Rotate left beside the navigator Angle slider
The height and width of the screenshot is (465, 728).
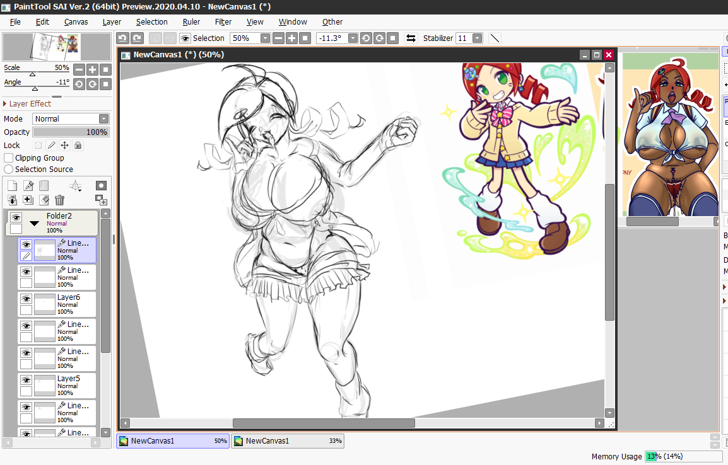(x=79, y=84)
